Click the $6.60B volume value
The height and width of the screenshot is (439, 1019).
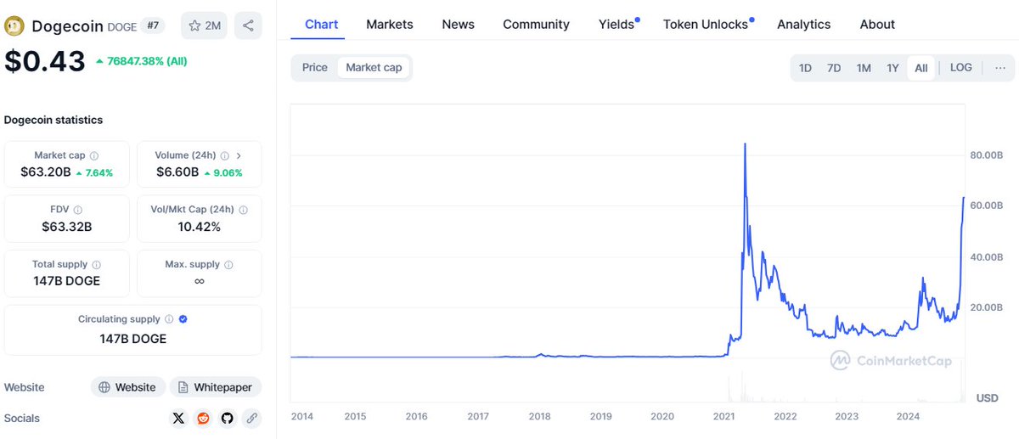177,172
